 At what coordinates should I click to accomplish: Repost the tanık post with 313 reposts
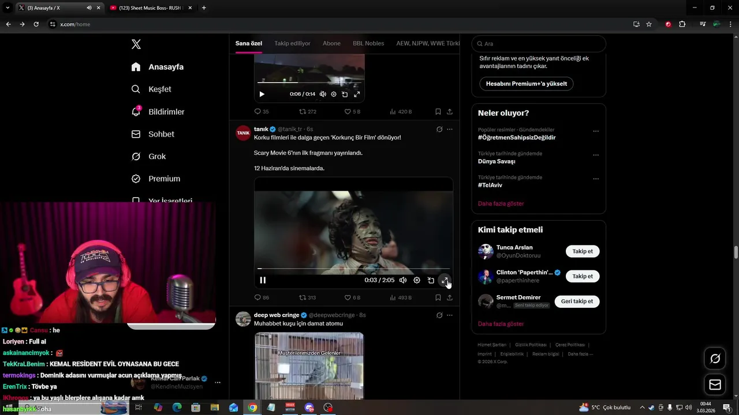[308, 298]
